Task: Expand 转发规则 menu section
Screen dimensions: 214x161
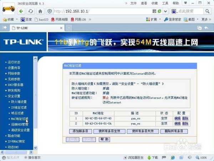Action: tap(14, 90)
